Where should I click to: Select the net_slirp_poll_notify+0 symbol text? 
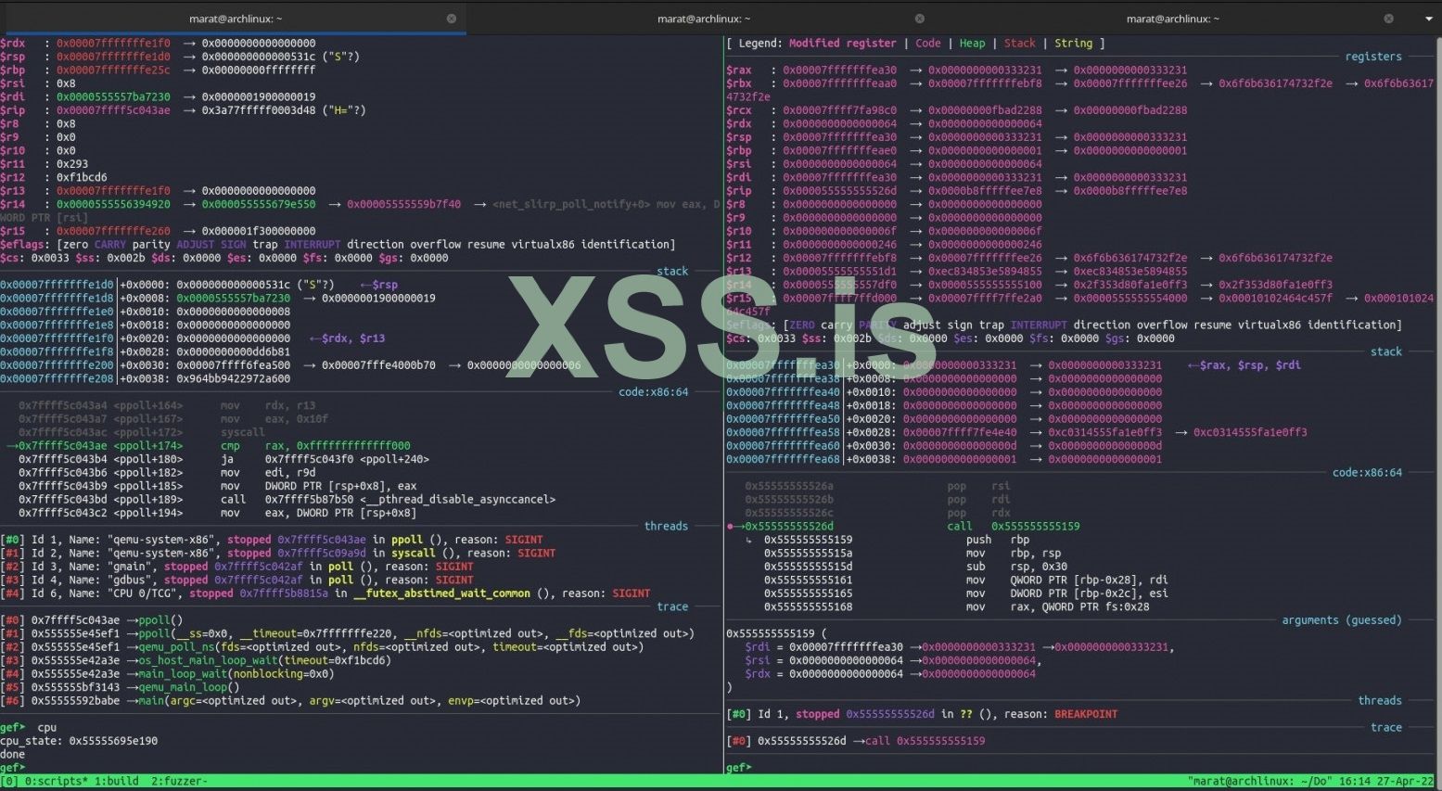tap(568, 204)
